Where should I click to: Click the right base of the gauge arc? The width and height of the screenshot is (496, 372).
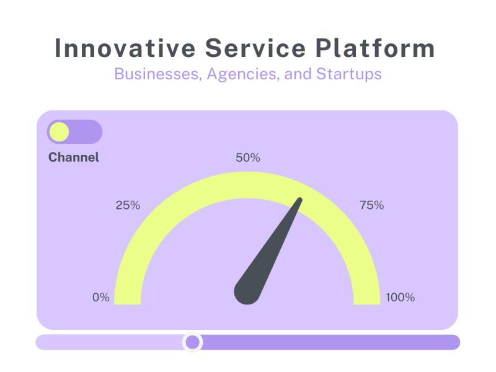367,298
